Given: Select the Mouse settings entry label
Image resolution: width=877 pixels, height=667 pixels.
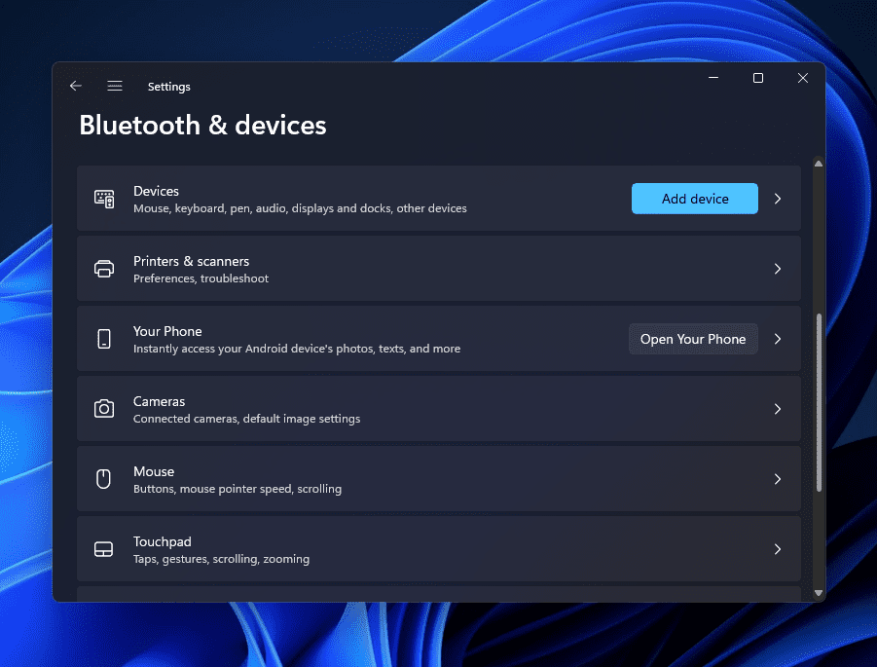Looking at the screenshot, I should [154, 471].
